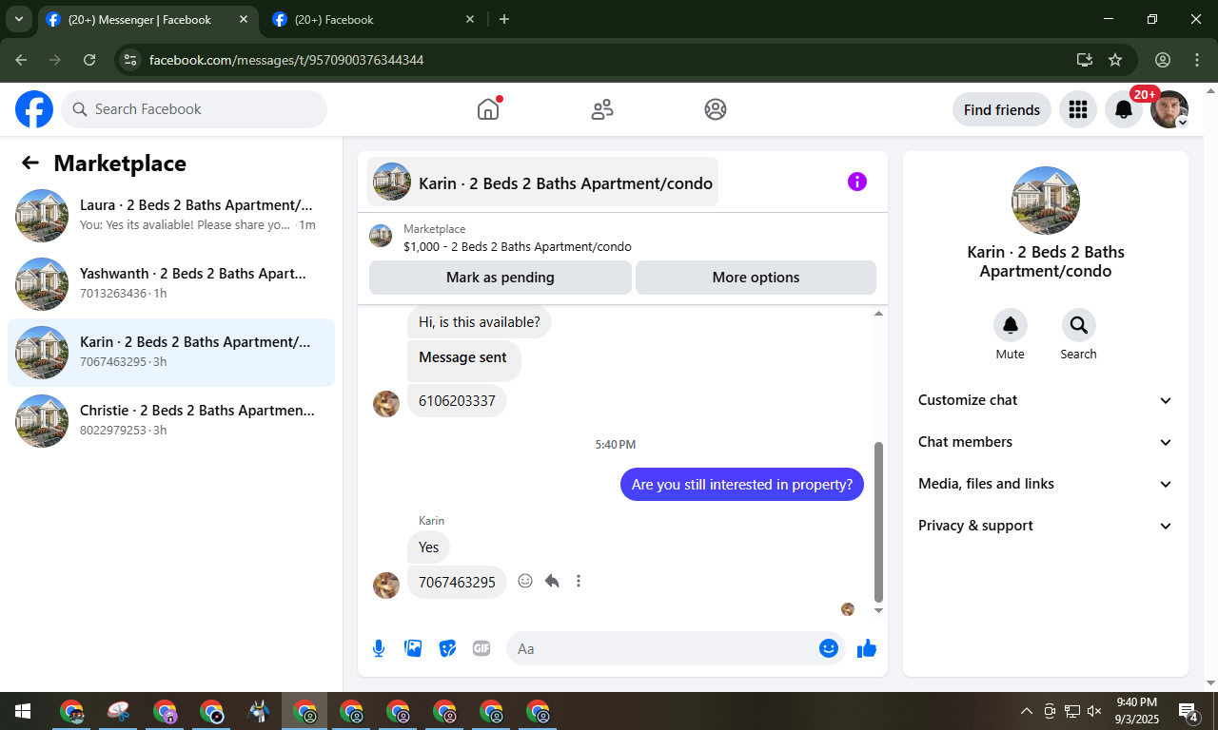Search in conversation using magnifier icon
This screenshot has width=1218, height=730.
(1079, 325)
